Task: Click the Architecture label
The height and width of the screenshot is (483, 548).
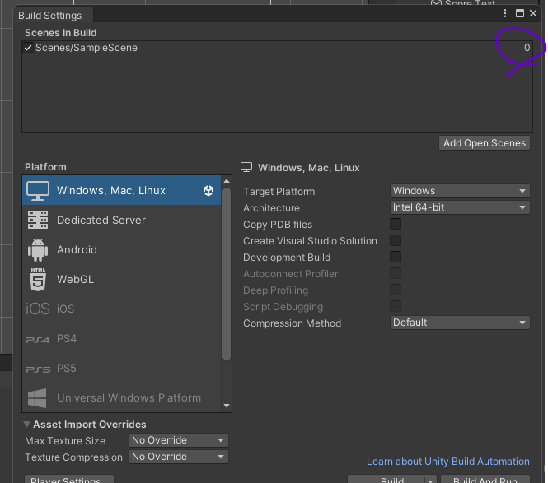Action: point(271,208)
